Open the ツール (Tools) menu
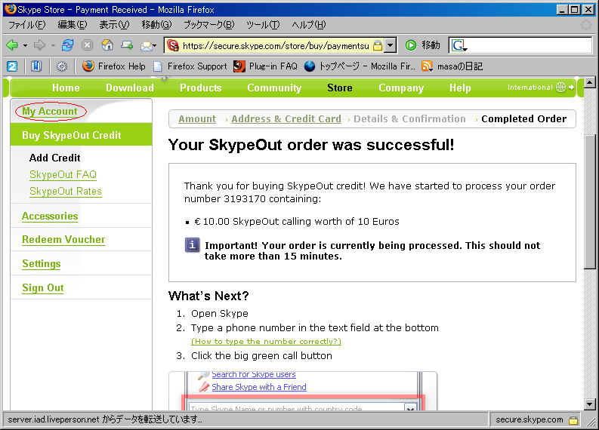Image resolution: width=599 pixels, height=430 pixels. click(262, 25)
